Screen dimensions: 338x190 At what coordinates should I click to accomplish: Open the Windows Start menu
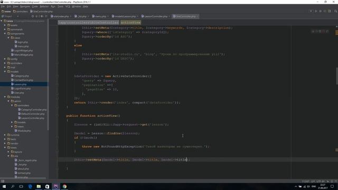tap(4, 186)
